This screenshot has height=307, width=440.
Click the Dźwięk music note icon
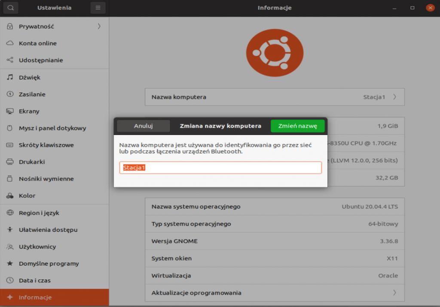(10, 77)
